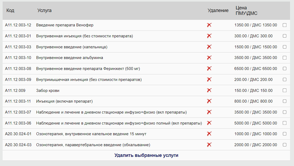Image resolution: width=294 pixels, height=166 pixels.
Task: Remove service A11.12.003-07 using red X
Action: [x=209, y=112]
